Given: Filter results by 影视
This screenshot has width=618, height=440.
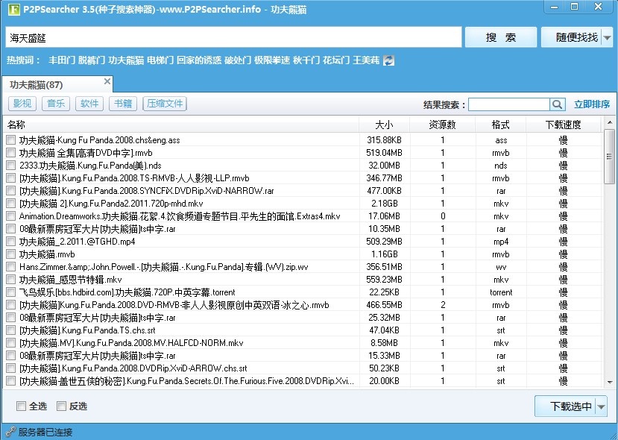Looking at the screenshot, I should pyautogui.click(x=22, y=104).
